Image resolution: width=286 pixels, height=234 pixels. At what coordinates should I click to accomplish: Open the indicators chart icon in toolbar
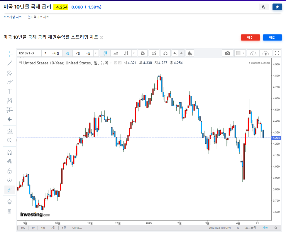coord(154,53)
